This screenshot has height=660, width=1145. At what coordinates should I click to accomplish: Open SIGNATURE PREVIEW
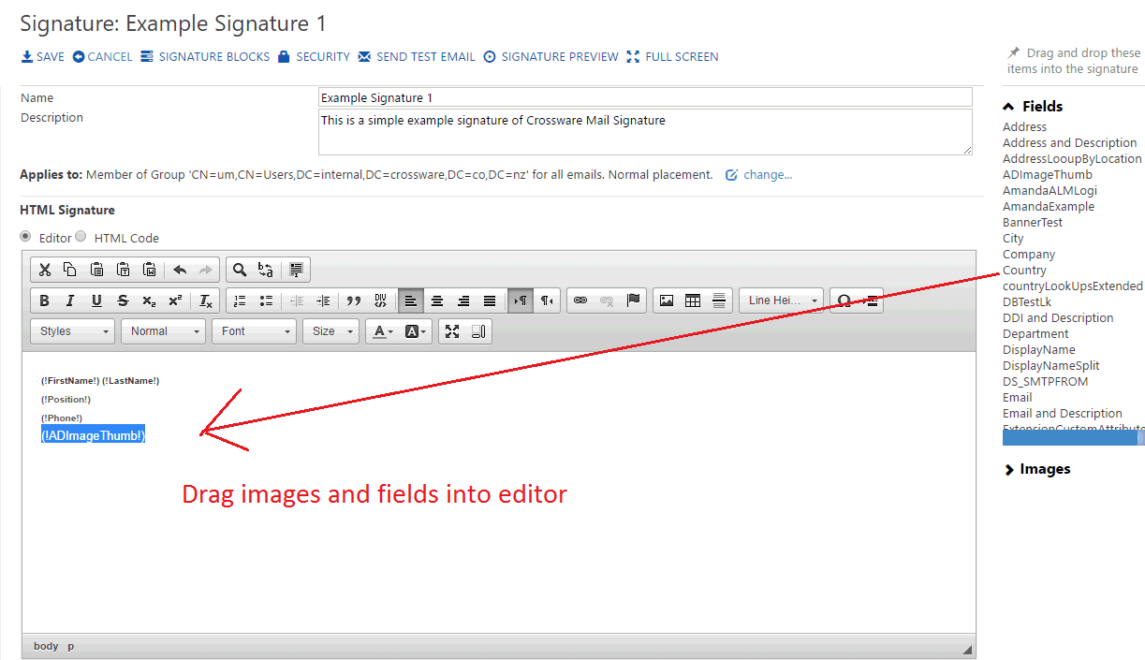click(x=550, y=57)
